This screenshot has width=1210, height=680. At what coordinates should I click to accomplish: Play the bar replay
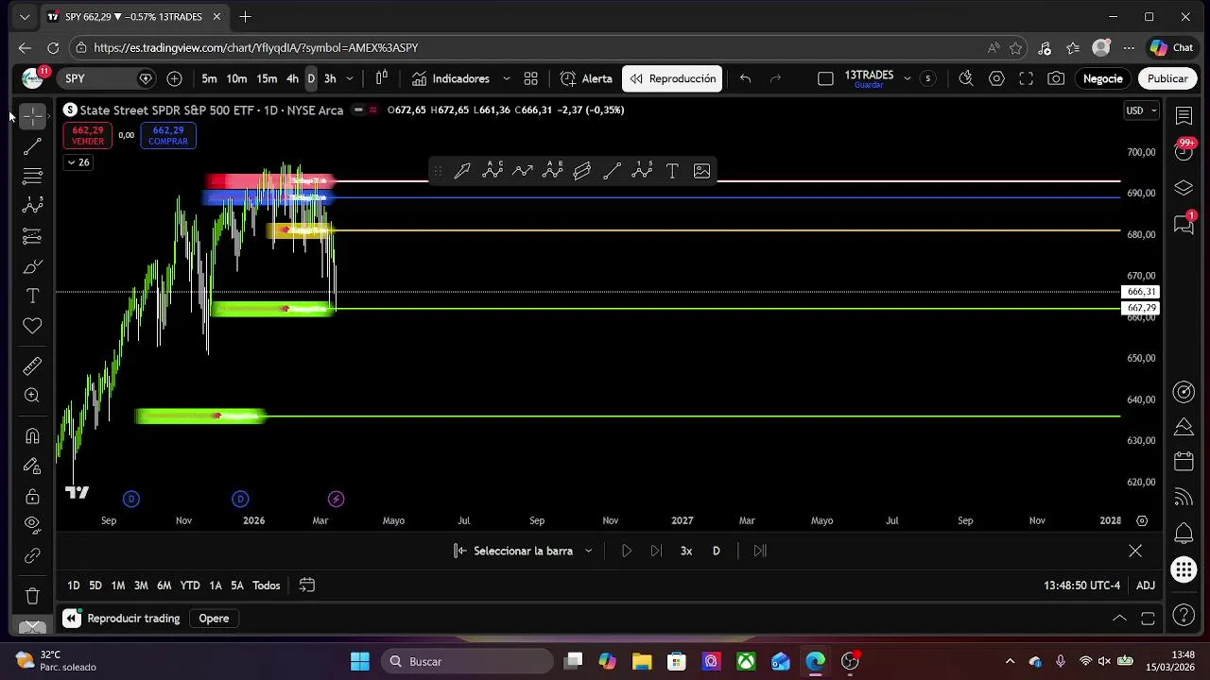coord(626,551)
